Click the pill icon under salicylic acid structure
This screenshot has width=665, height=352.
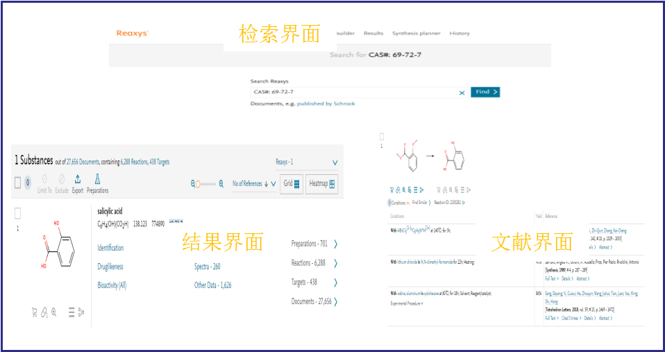click(x=44, y=313)
